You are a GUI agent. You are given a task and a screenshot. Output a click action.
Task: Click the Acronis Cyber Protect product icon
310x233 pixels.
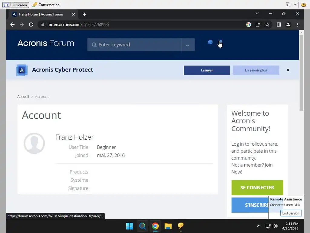pos(21,70)
